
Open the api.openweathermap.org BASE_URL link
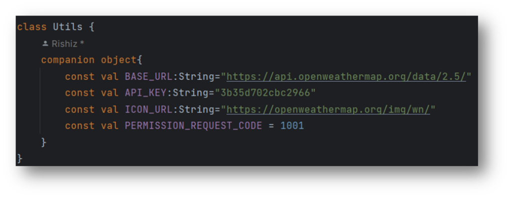pos(346,77)
